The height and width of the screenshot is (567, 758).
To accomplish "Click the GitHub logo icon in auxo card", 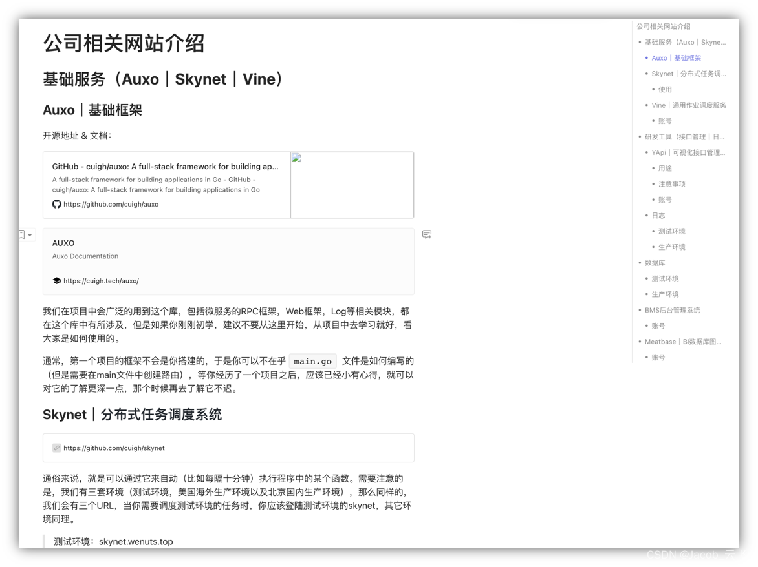I will [x=56, y=204].
